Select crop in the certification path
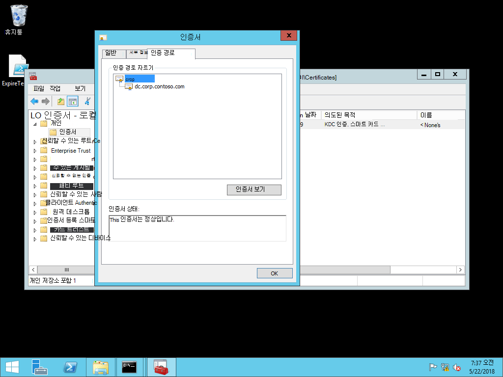The image size is (503, 377). click(139, 79)
